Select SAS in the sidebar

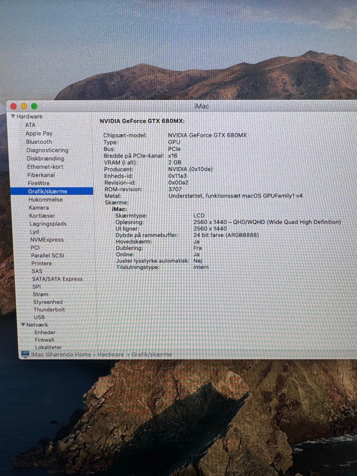[37, 271]
